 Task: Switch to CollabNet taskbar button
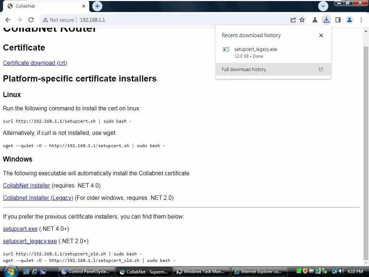[144, 272]
